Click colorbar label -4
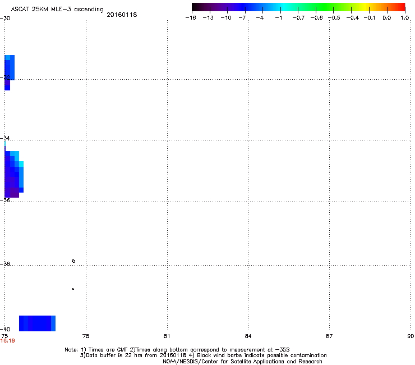 pos(260,18)
